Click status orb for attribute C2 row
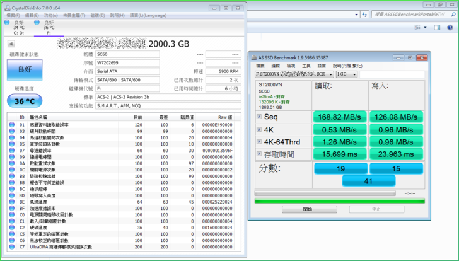The height and width of the screenshot is (261, 459). pos(12,227)
